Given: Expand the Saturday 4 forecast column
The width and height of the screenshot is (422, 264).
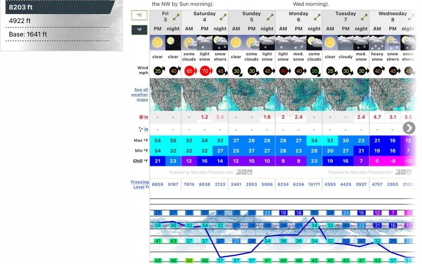Looking at the screenshot, I should (x=223, y=17).
